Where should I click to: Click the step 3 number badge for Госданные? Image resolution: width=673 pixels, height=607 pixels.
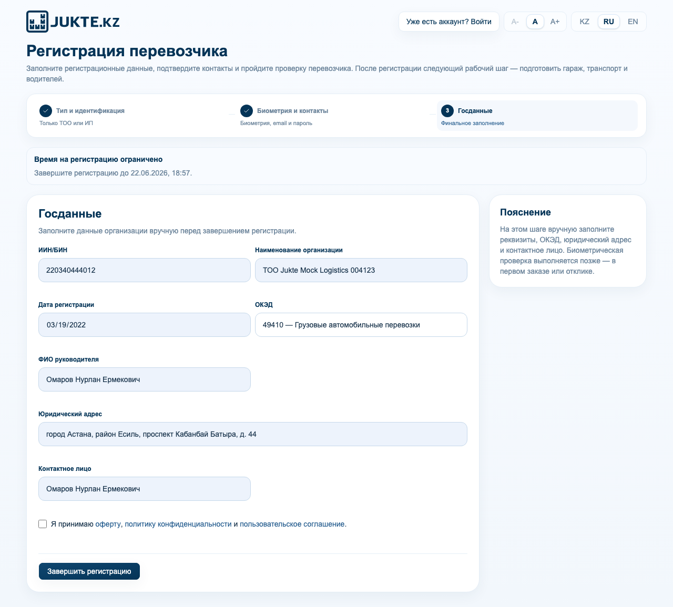(447, 111)
